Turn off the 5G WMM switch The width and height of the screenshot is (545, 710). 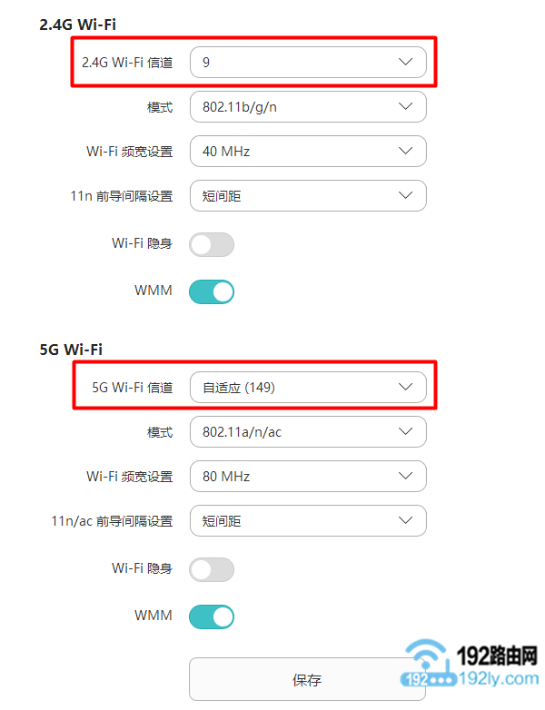[x=212, y=616]
